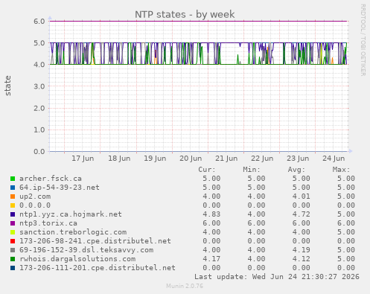
Task: Click rwhois.dargalsolutions.com Avg value 4.12
Action: [301, 259]
